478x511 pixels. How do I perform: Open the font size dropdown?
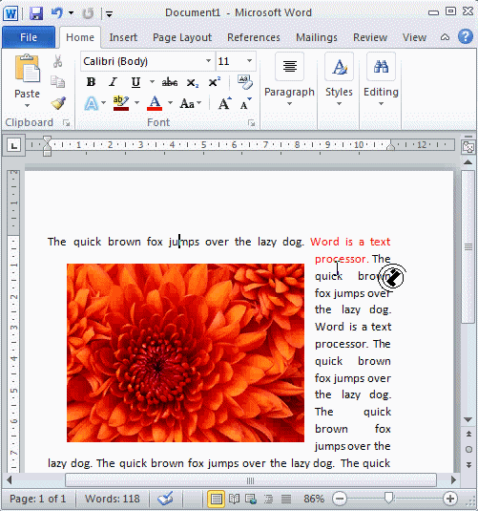coord(249,61)
